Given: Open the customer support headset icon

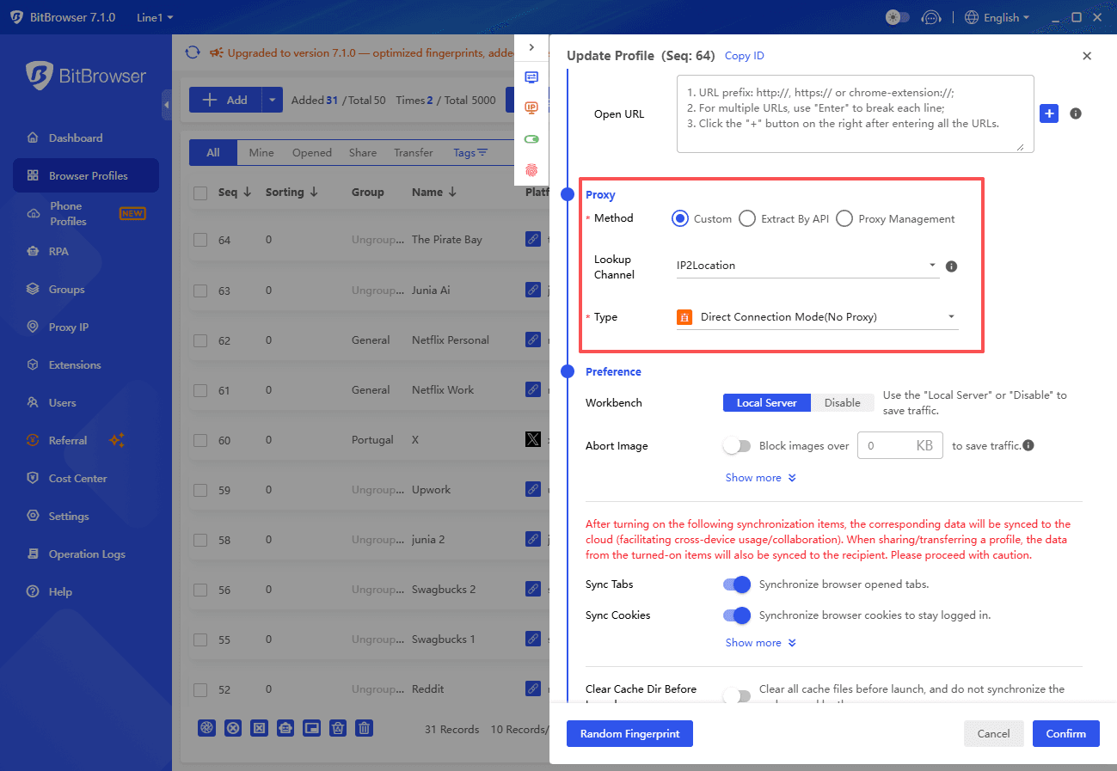Looking at the screenshot, I should (930, 17).
